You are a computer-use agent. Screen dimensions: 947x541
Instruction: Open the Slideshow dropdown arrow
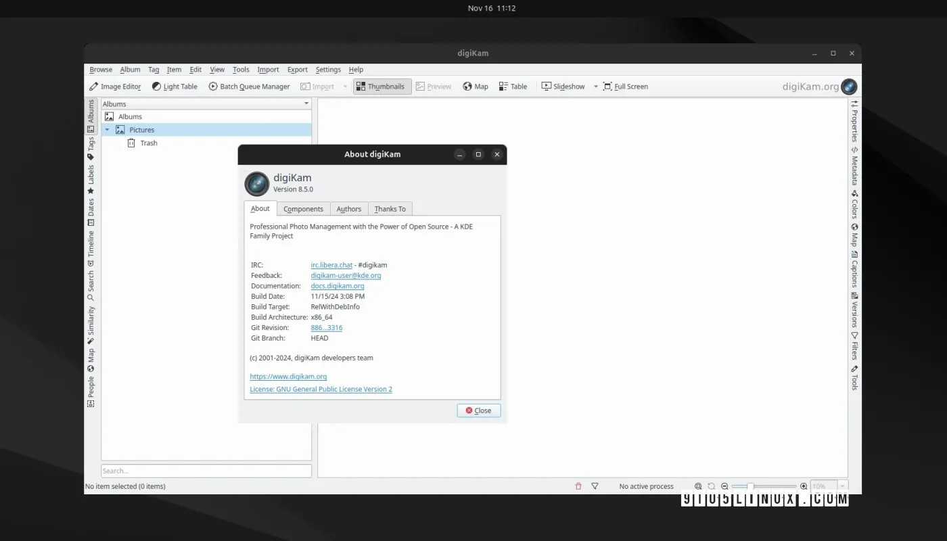click(x=595, y=86)
